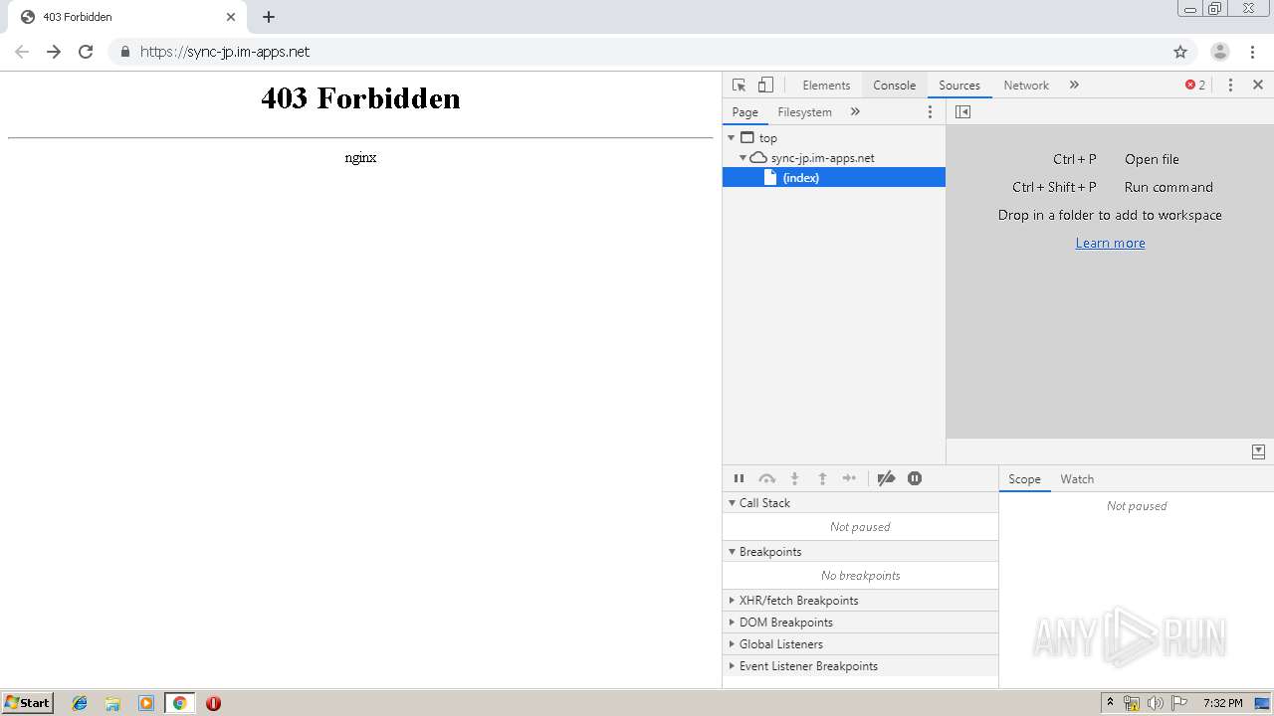
Task: Open a new browser tab
Action: tap(269, 17)
